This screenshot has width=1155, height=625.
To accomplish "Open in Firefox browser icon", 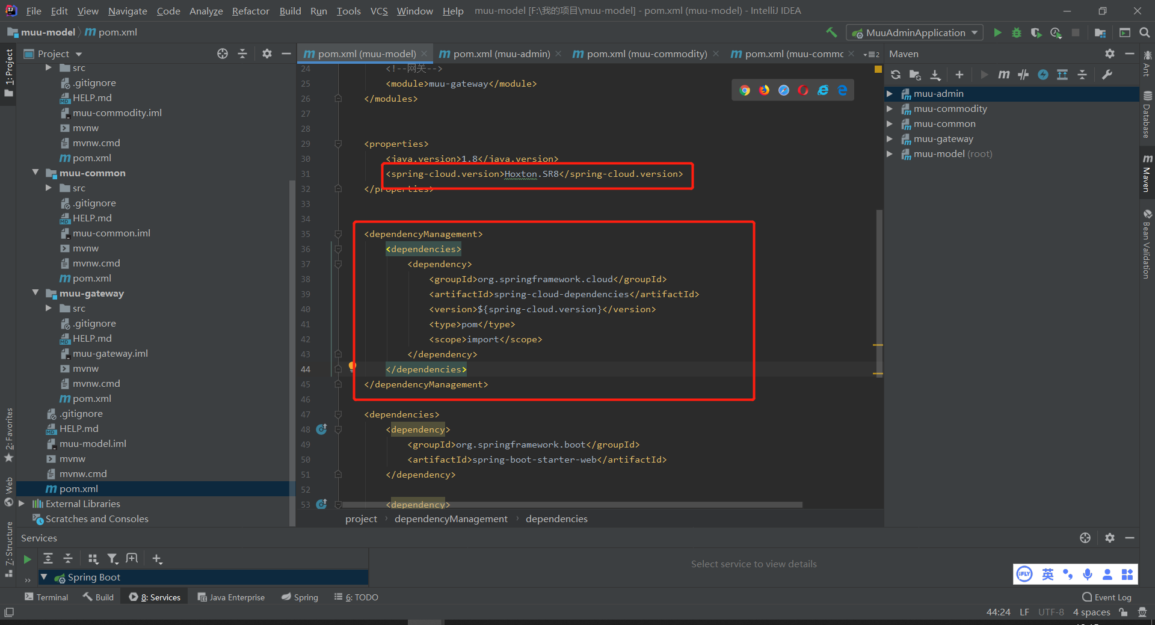I will tap(764, 90).
